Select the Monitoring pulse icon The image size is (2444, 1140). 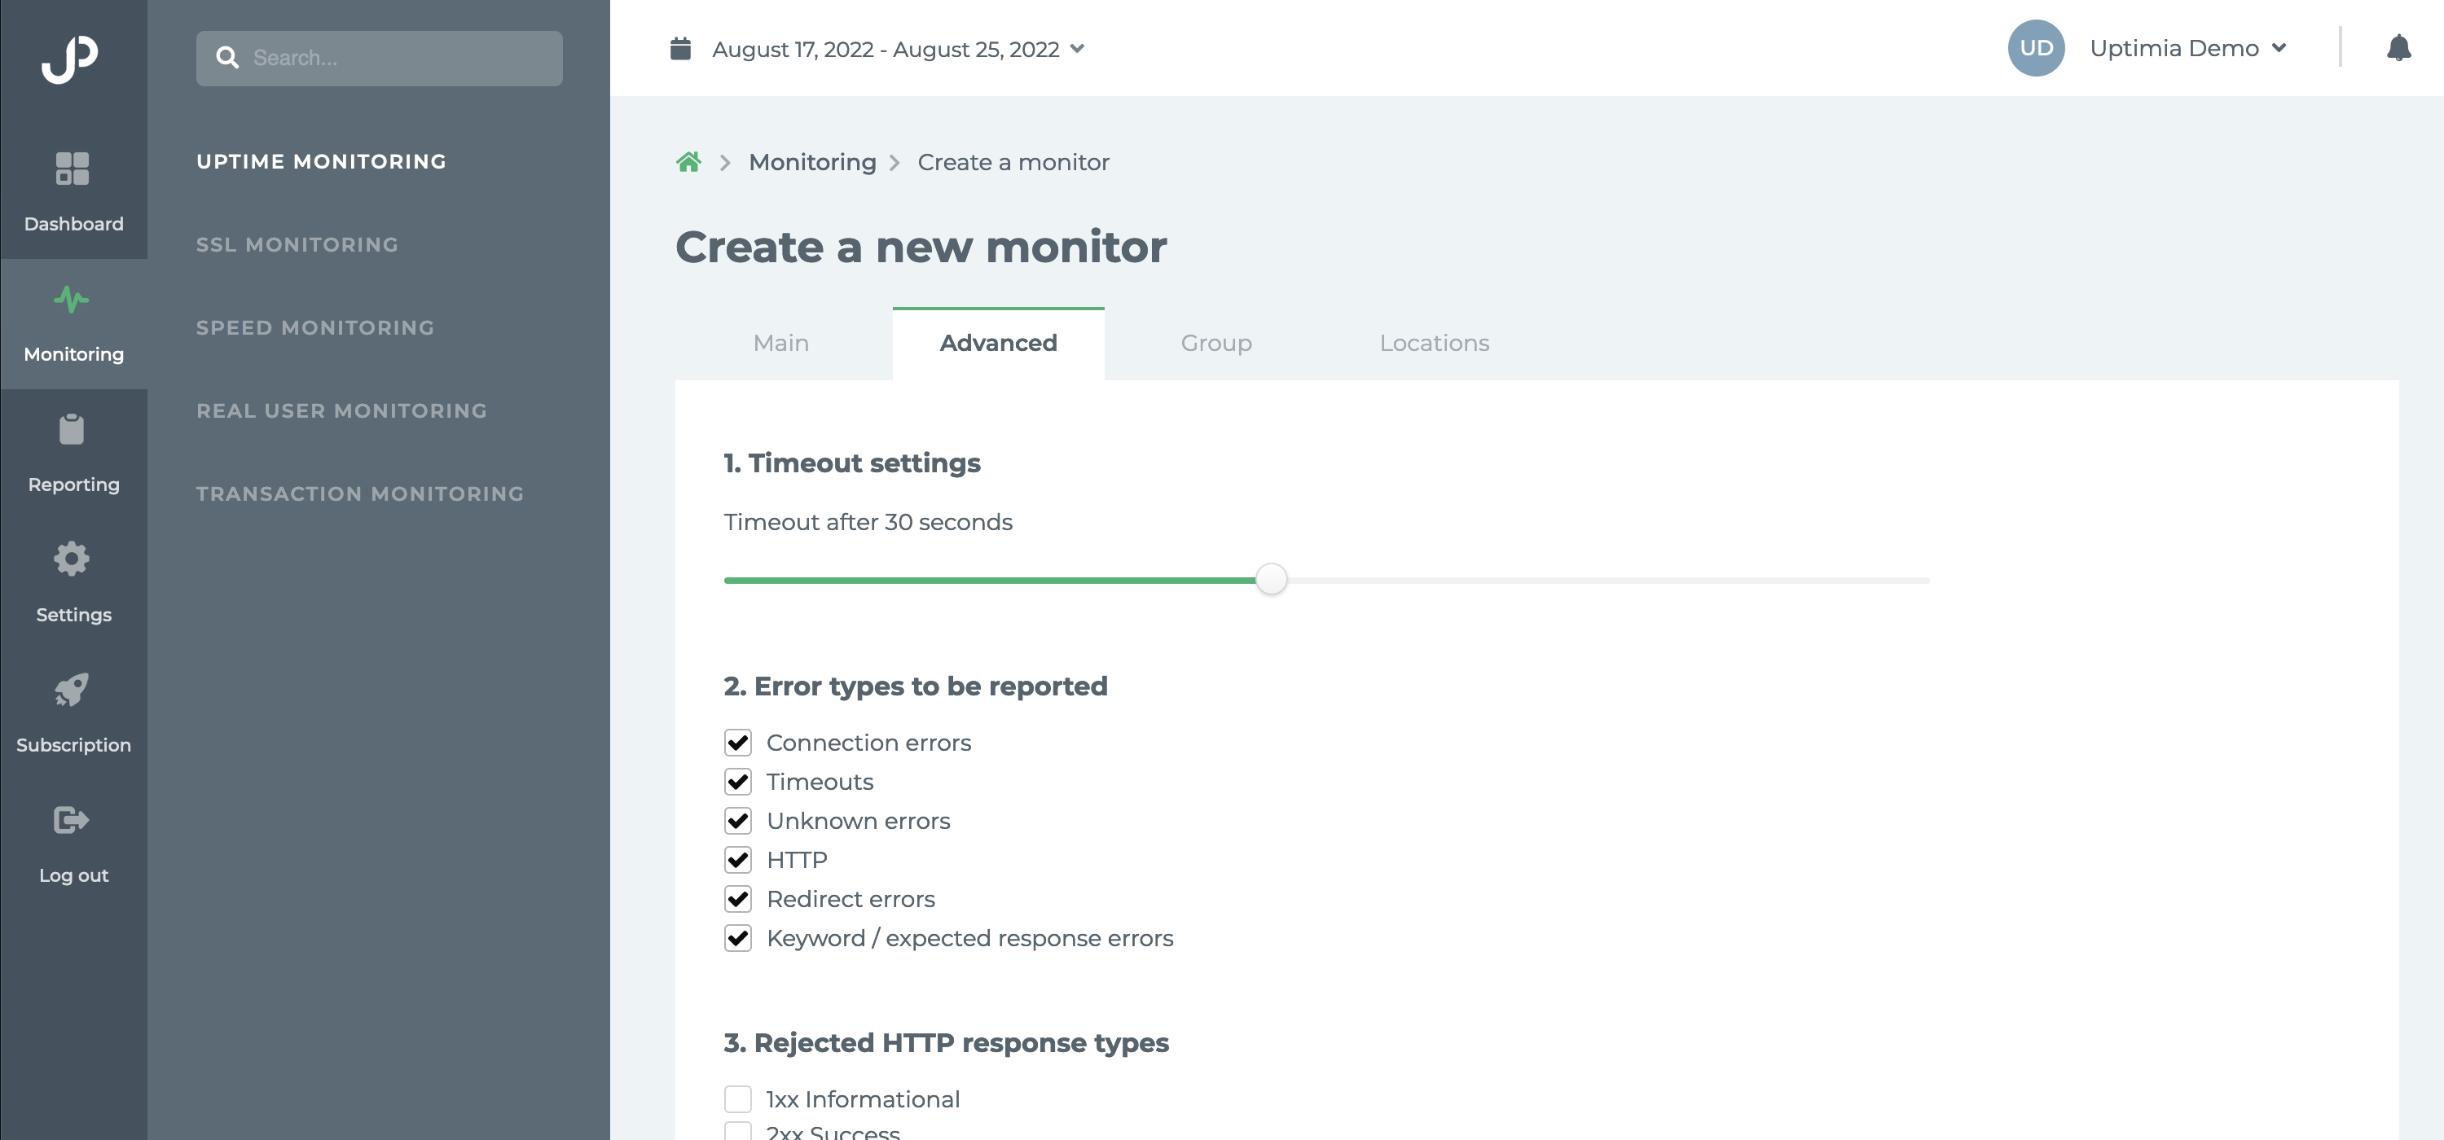(x=73, y=300)
